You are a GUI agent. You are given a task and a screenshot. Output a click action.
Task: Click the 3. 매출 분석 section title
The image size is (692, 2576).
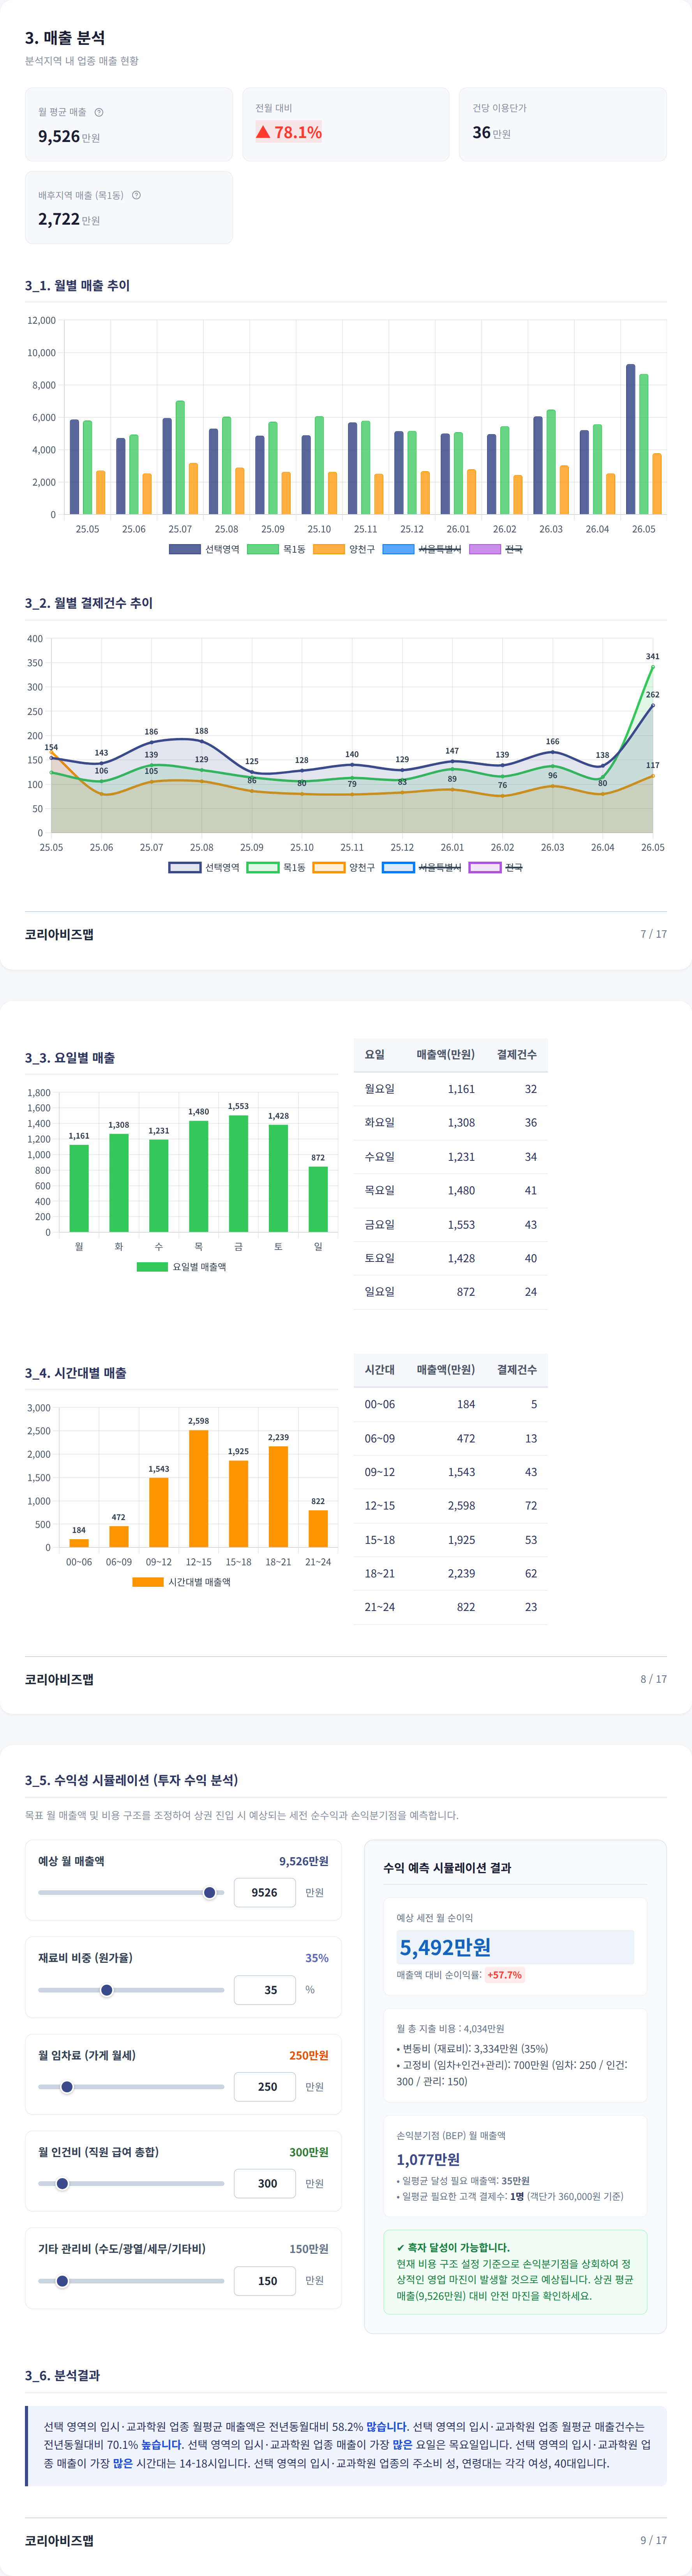tap(65, 38)
